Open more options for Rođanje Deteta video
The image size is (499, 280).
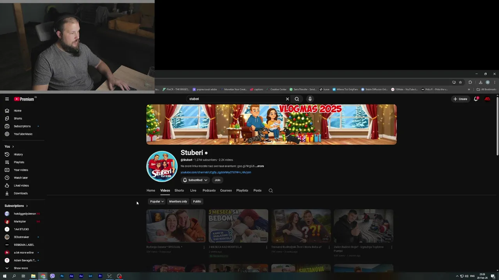[x=204, y=247]
